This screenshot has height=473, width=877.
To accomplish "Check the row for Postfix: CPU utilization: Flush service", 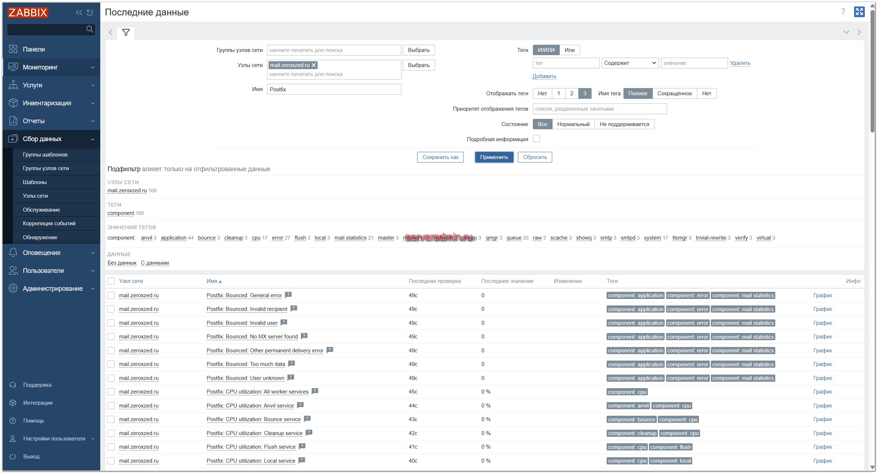I will pyautogui.click(x=111, y=447).
